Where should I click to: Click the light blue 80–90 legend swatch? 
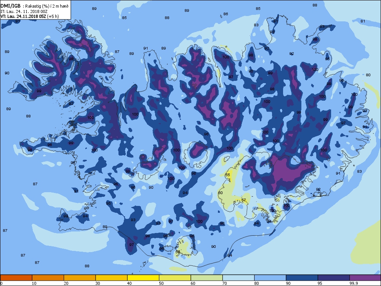pyautogui.click(x=270, y=278)
